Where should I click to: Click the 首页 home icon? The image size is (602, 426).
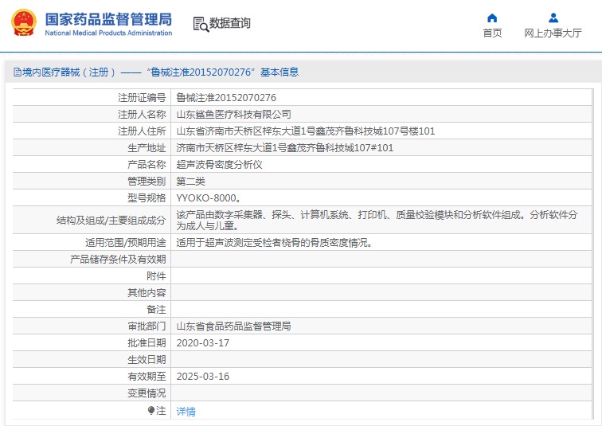[x=492, y=18]
